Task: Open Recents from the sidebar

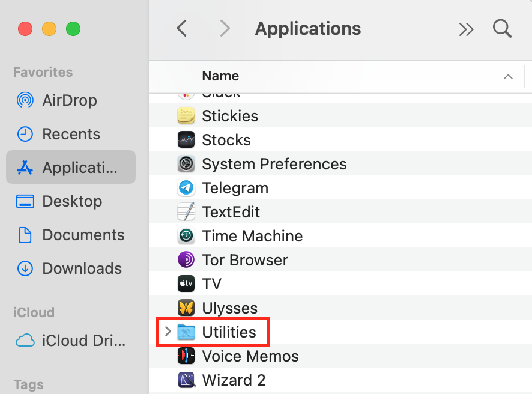Action: click(x=71, y=134)
